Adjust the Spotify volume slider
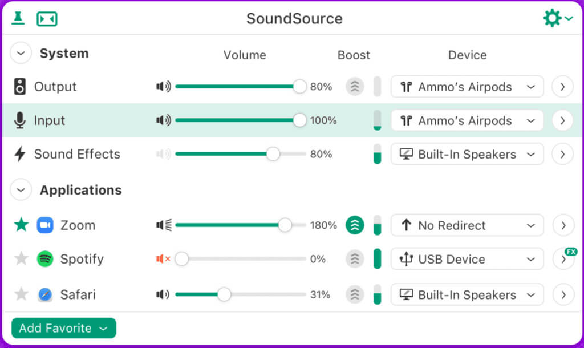Viewport: 584px width, 348px height. coord(241,258)
